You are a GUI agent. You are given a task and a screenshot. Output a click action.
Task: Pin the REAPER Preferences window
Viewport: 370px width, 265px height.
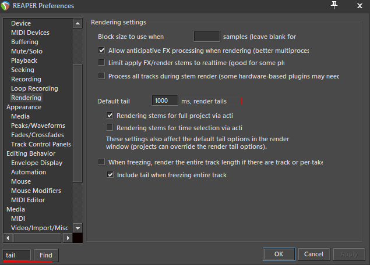(x=334, y=5)
